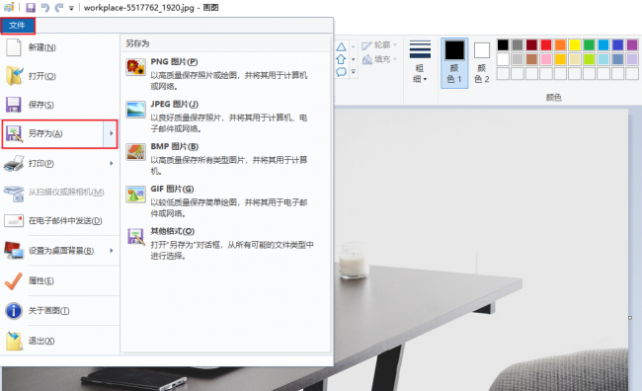This screenshot has width=642, height=391.
Task: Pick the orange color swatch
Action: [x=560, y=44]
